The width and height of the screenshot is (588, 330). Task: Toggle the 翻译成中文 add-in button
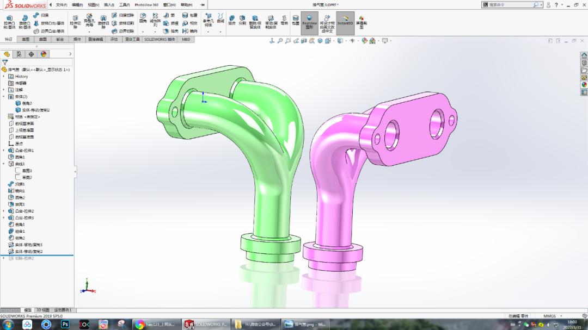pyautogui.click(x=327, y=22)
